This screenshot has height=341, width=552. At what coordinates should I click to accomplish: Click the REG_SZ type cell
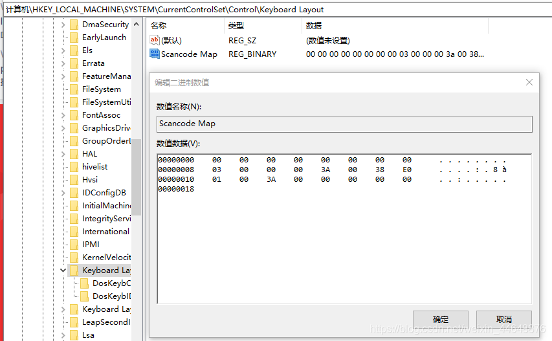pos(242,41)
